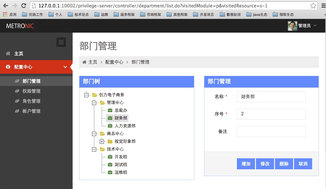
Task: Click the folder icon of 技术中心
Action: 102,149
